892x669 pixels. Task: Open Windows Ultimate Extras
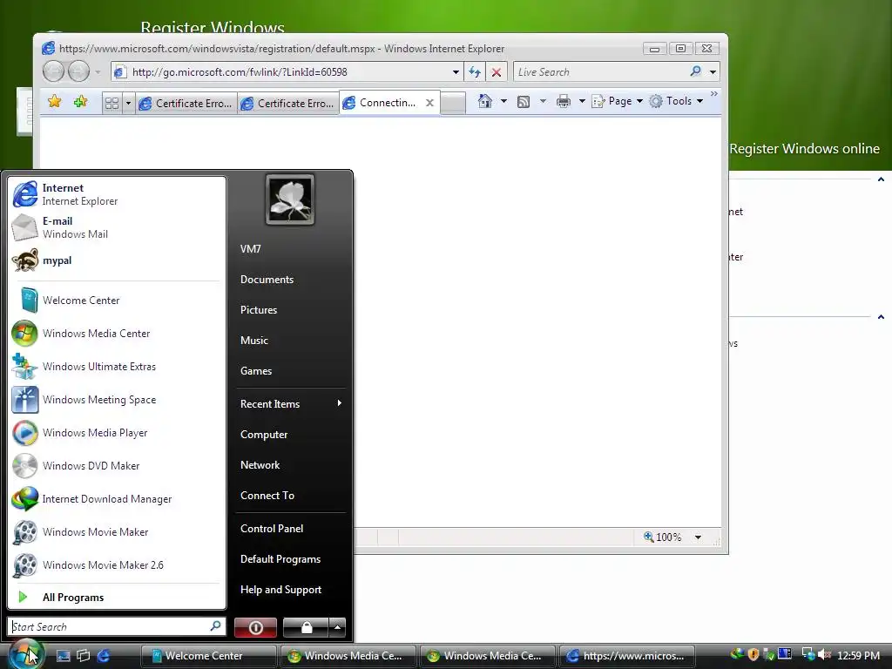tap(117, 367)
